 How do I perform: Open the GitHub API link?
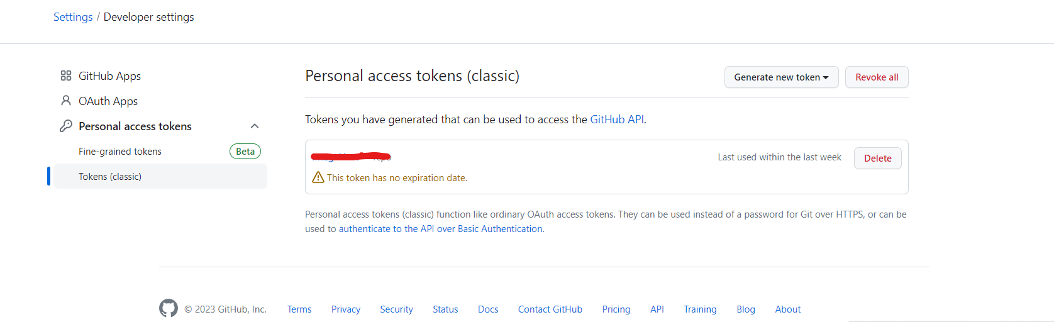[617, 119]
